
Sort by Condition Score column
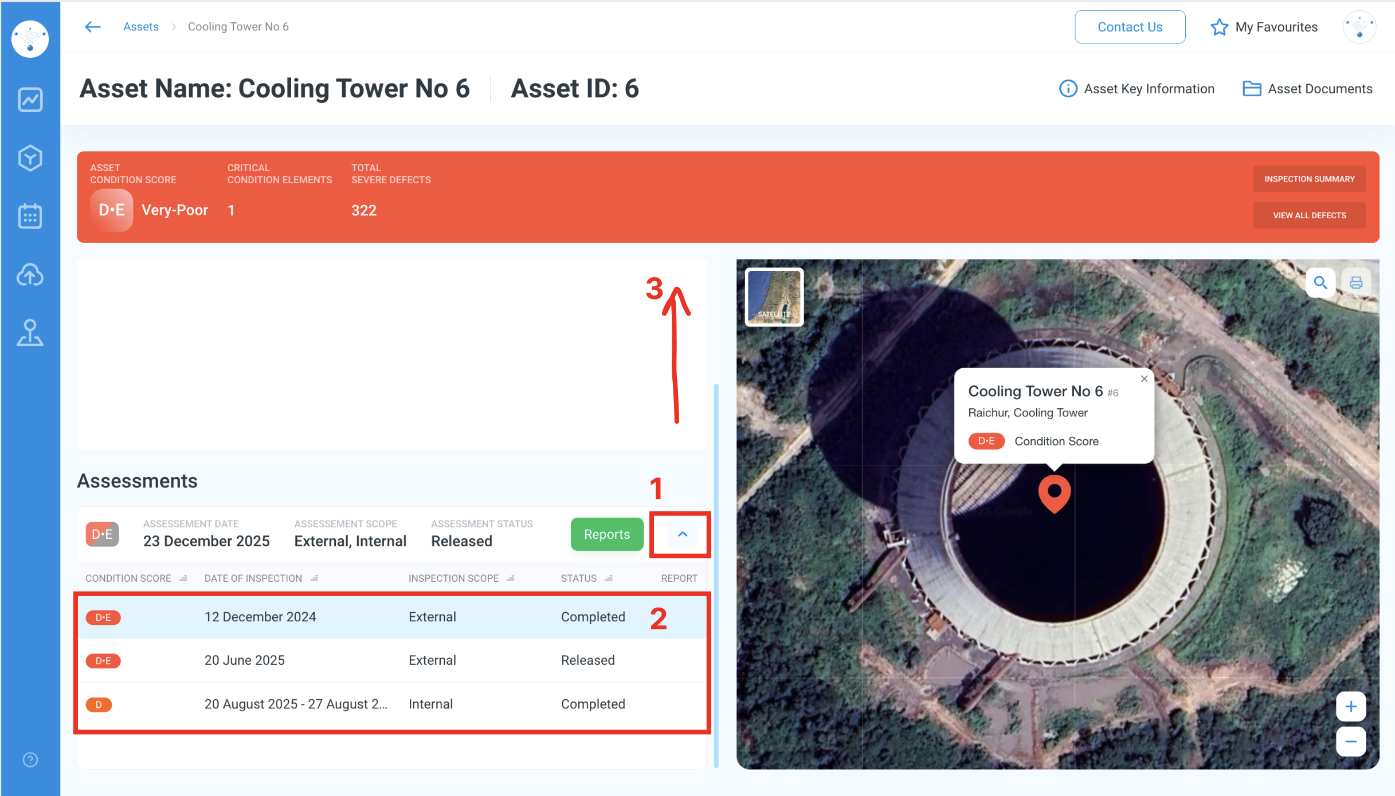click(183, 578)
